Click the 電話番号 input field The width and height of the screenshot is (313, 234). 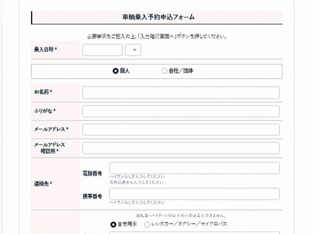(194, 168)
